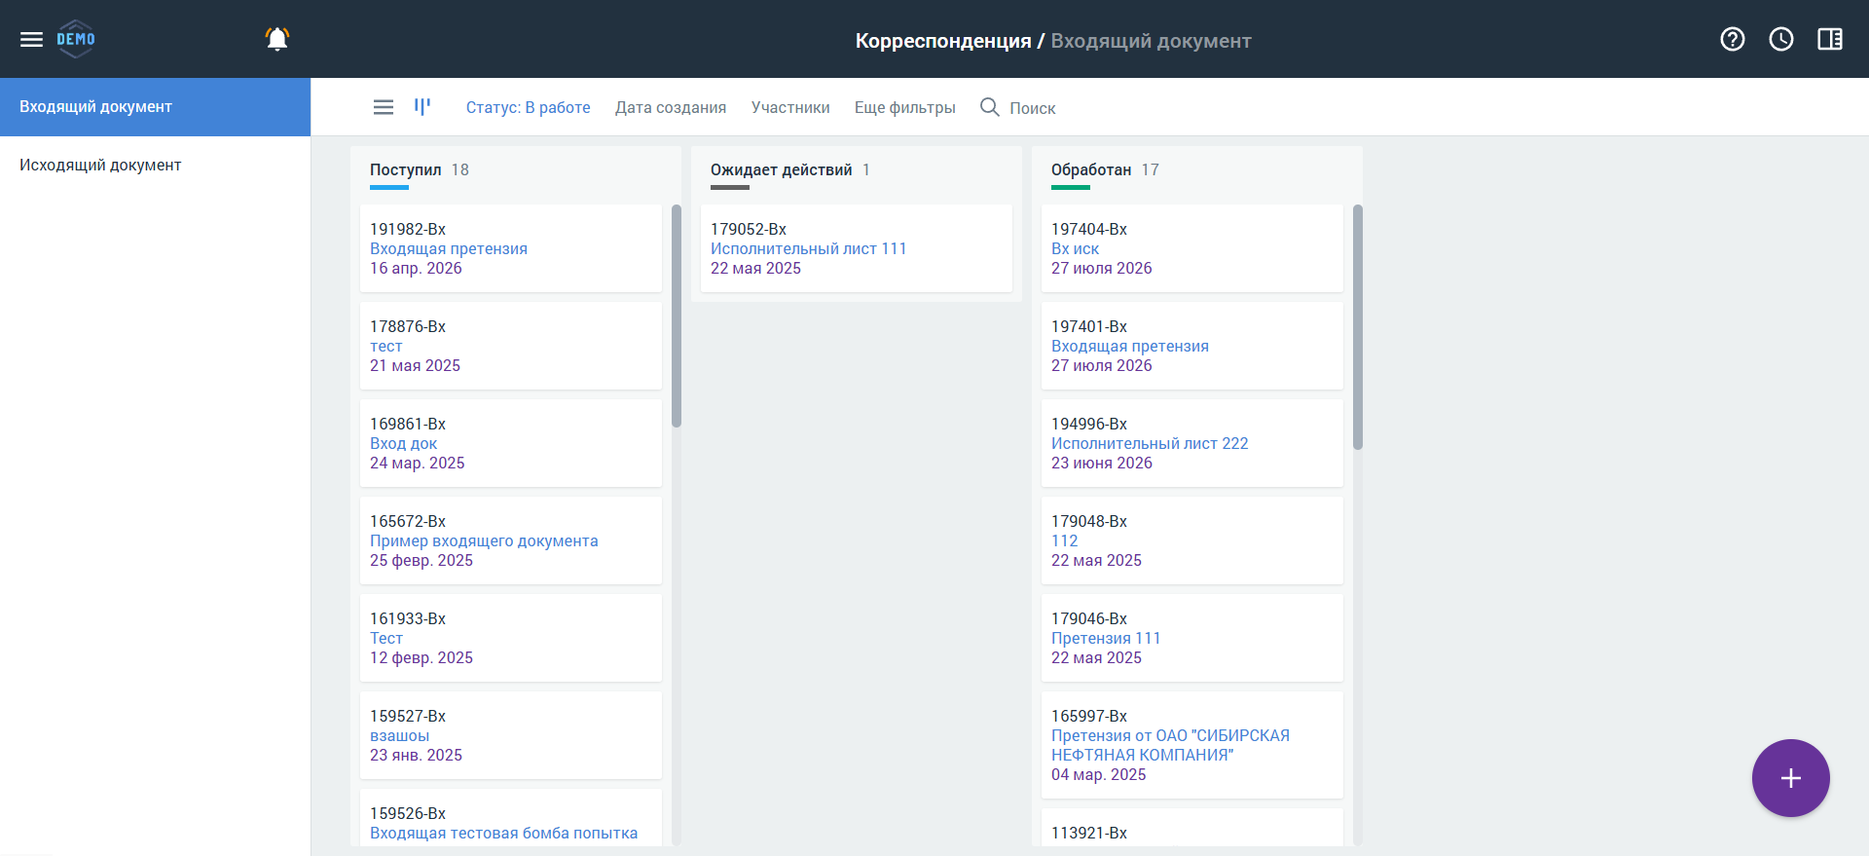
Task: Click the search magnifier icon
Action: click(x=990, y=107)
